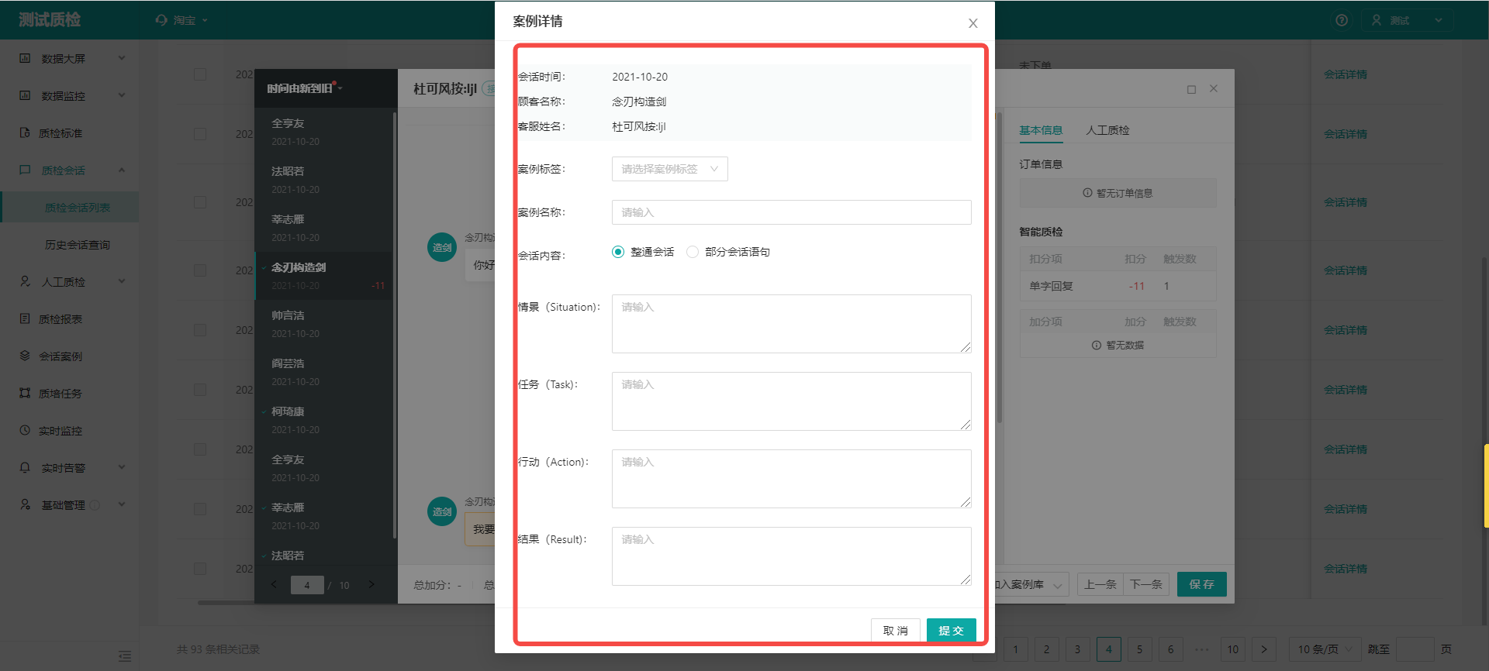Image resolution: width=1489 pixels, height=671 pixels.
Task: Click the 跳至 page number input
Action: pyautogui.click(x=1415, y=649)
